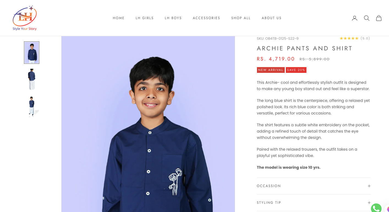The width and height of the screenshot is (389, 212).
Task: Open the Accessories menu item
Action: click(x=206, y=18)
